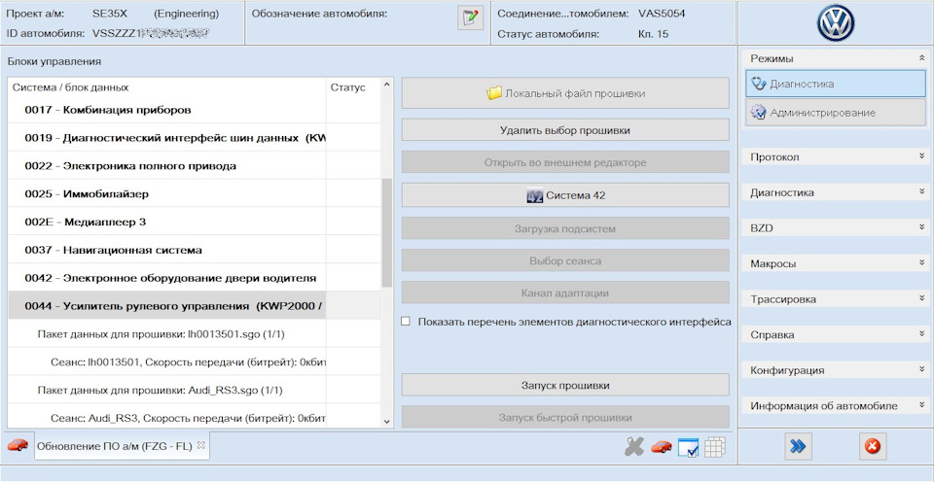934x482 pixels.
Task: Open the vehicle designation edit icon
Action: (x=470, y=17)
